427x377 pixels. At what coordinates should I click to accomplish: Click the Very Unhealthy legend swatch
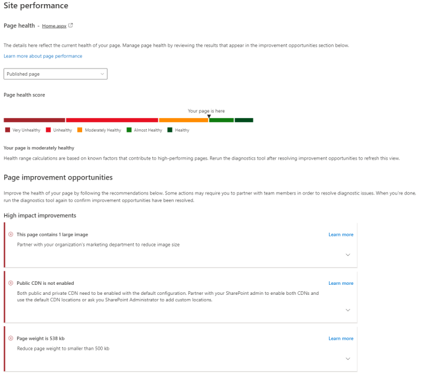coord(7,130)
